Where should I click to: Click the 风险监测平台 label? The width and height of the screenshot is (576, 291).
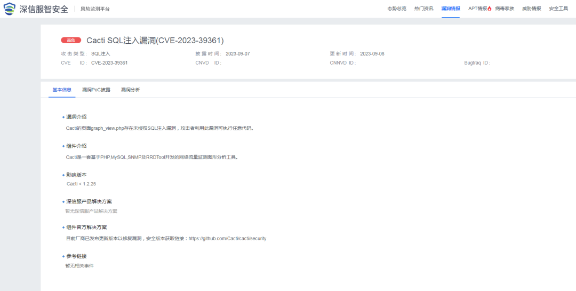click(x=95, y=9)
